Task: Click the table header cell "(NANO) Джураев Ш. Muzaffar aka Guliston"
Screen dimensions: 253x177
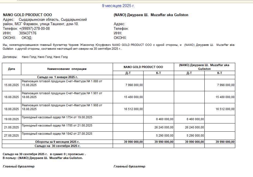Action: (x=204, y=67)
